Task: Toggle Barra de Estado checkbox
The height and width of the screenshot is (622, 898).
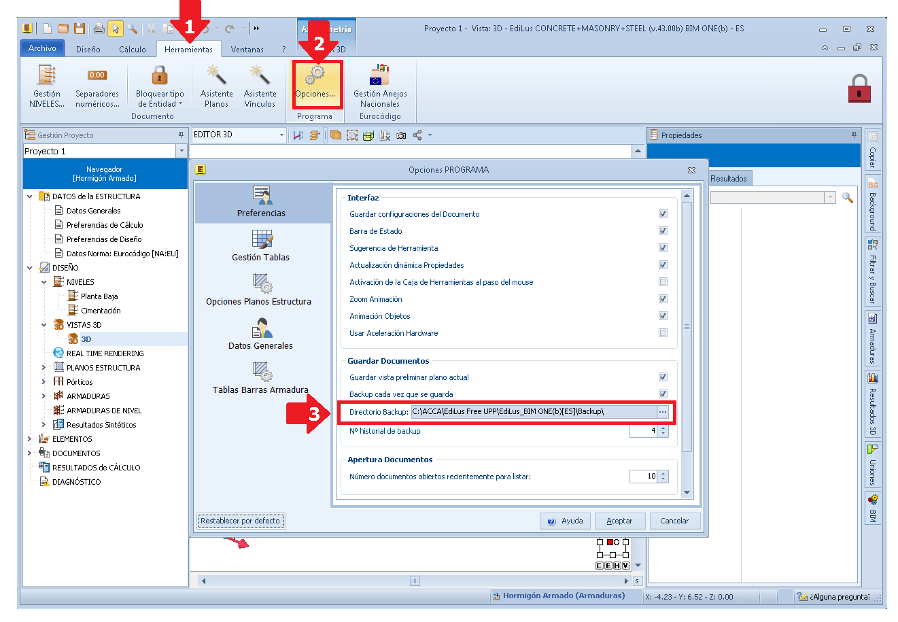Action: (663, 231)
